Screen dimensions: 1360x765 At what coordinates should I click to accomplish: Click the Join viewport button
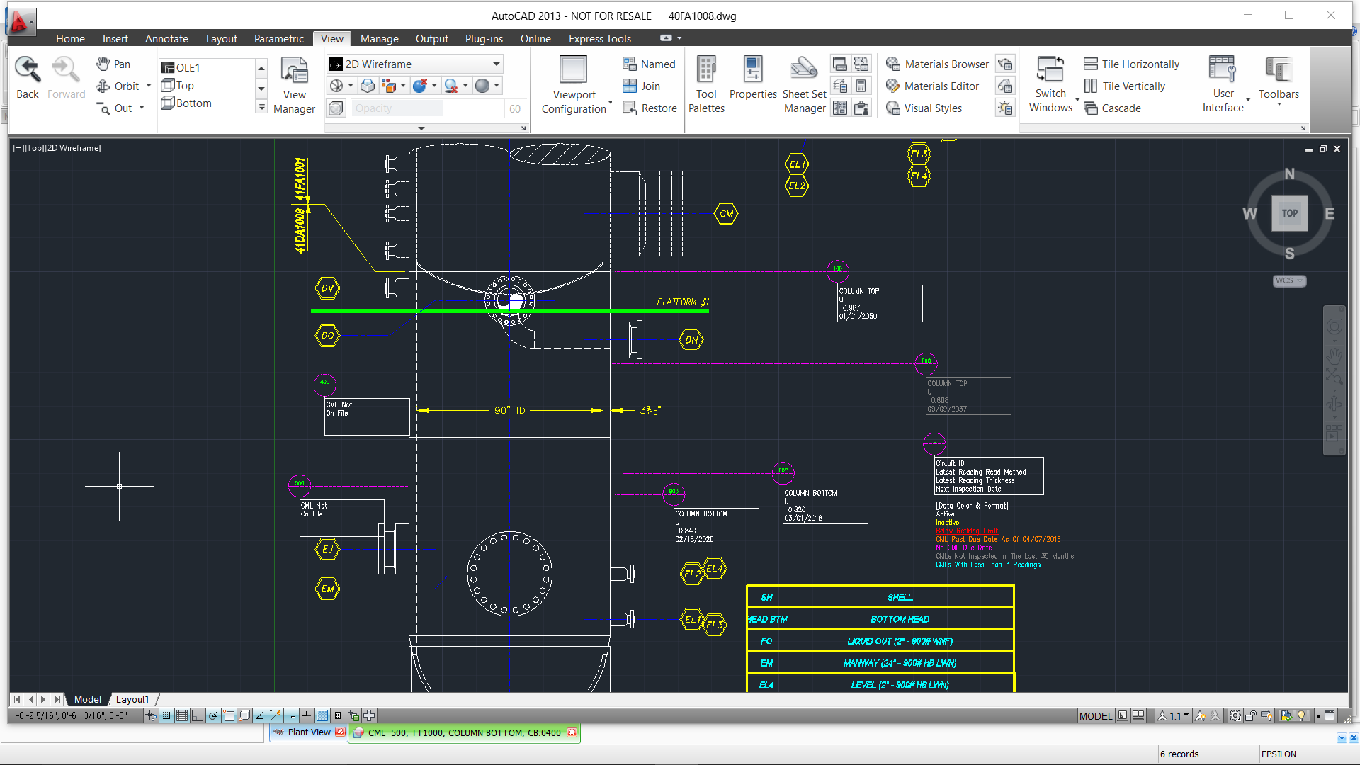pyautogui.click(x=643, y=86)
